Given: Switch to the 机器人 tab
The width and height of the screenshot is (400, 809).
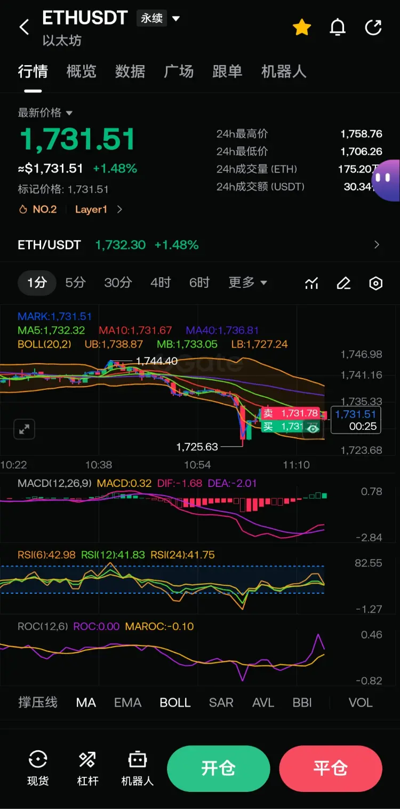Looking at the screenshot, I should pos(284,72).
